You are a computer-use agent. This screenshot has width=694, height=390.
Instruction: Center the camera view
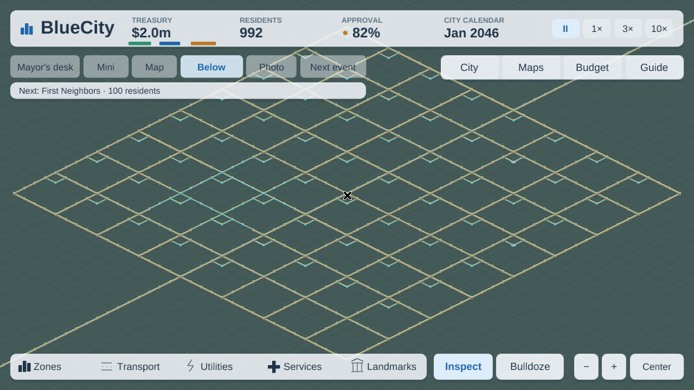coord(657,367)
